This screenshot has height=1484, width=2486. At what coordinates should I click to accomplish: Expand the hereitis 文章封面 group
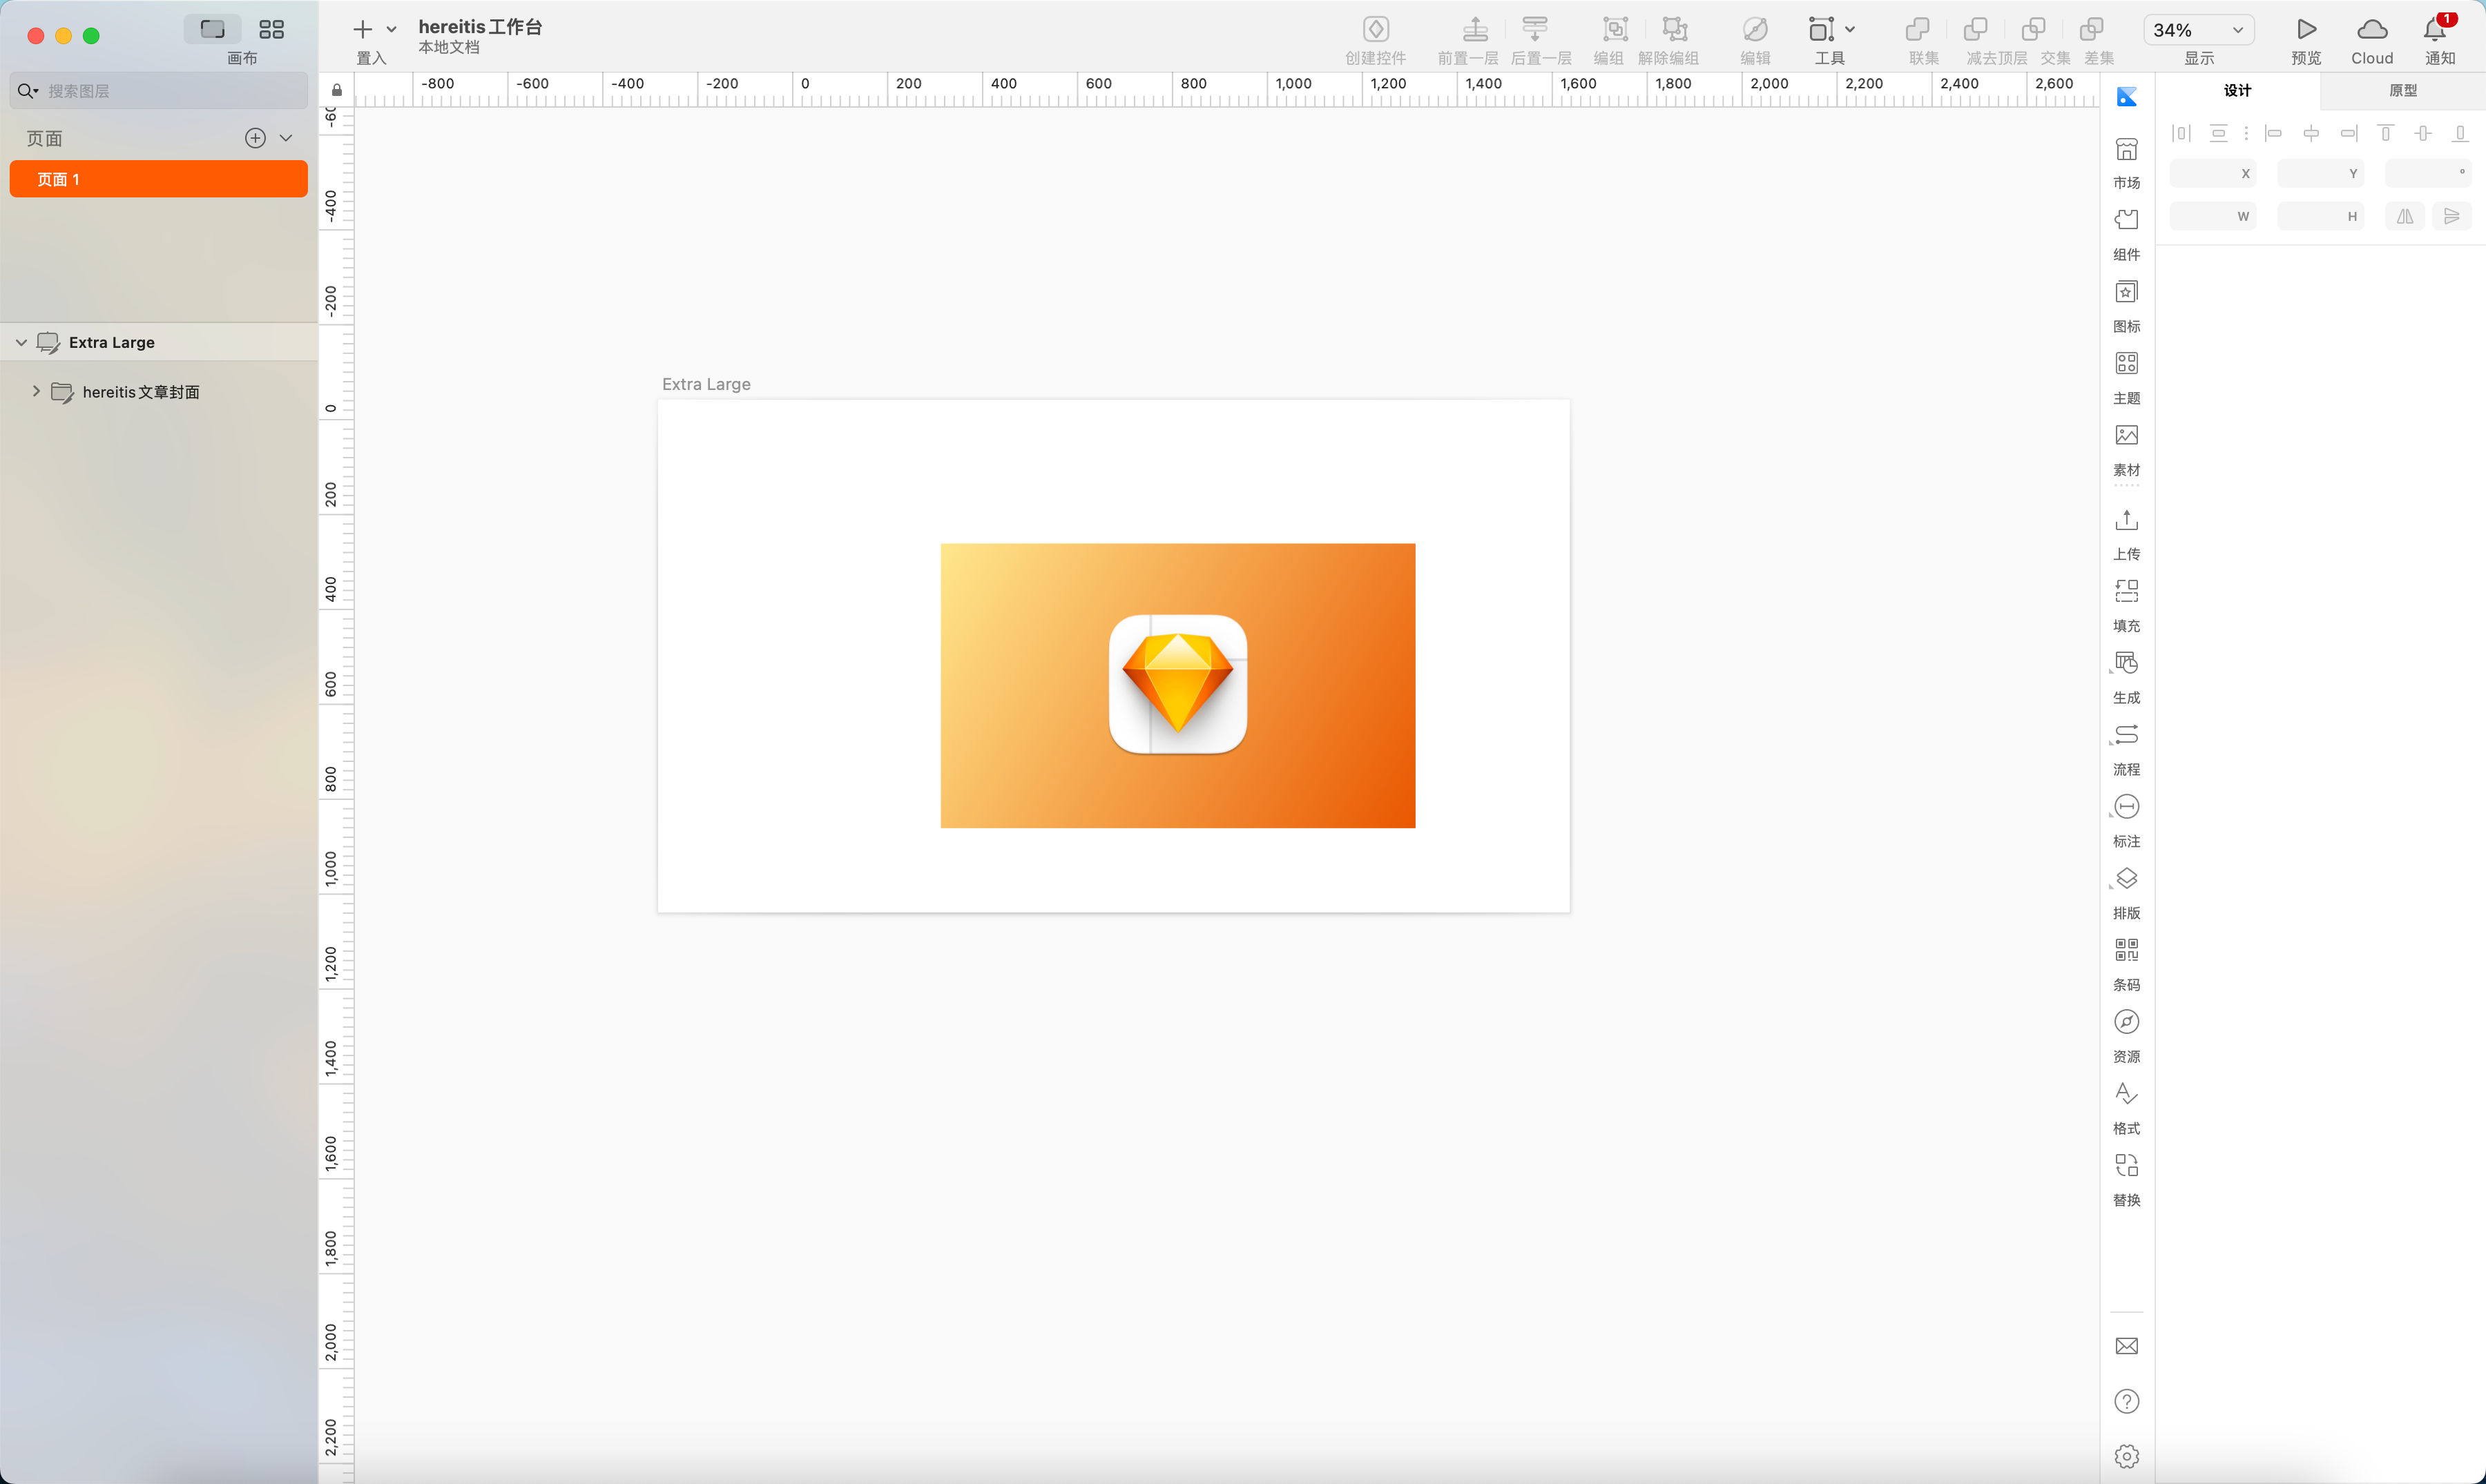pos(36,391)
